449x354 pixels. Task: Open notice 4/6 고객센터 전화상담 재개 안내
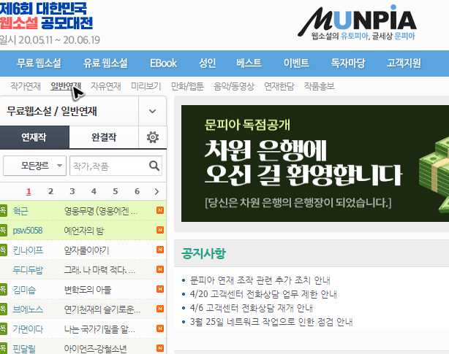pyautogui.click(x=251, y=308)
